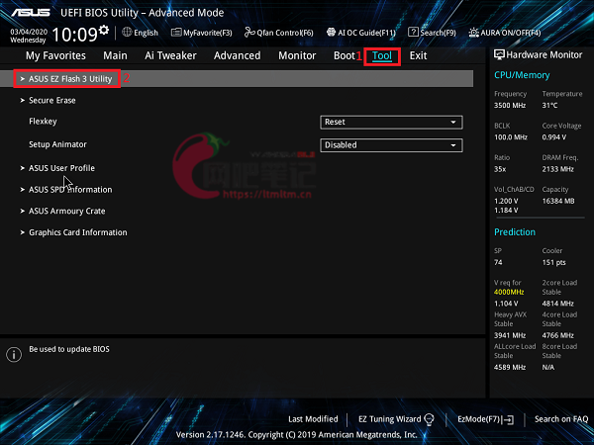Image resolution: width=594 pixels, height=445 pixels.
Task: Click the Setup Animator label
Action: coord(57,144)
